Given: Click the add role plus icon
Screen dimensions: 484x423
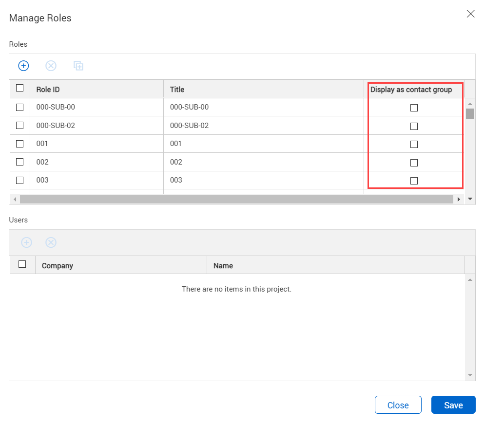Looking at the screenshot, I should (23, 66).
